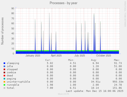
Task: Click runnable minimum value 1.00
Action: tap(73, 85)
